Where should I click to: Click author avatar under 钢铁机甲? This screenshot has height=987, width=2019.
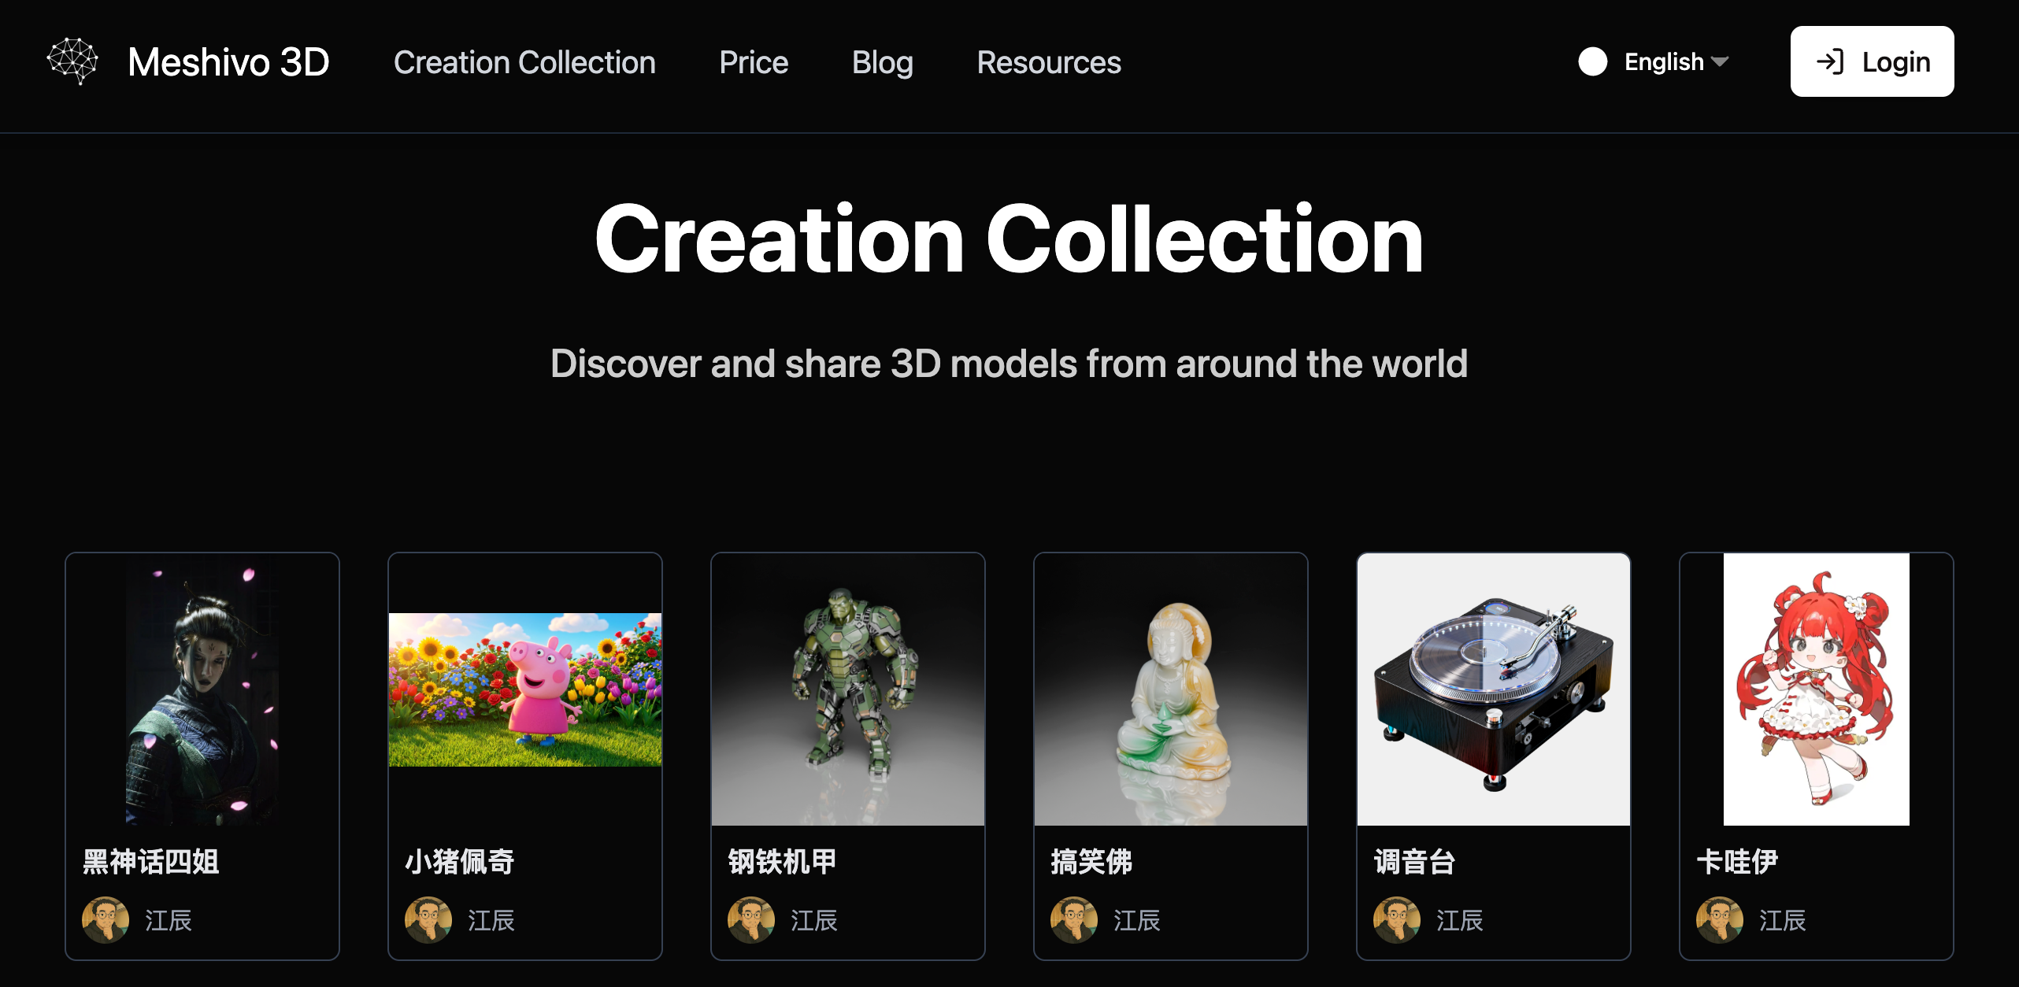click(751, 919)
